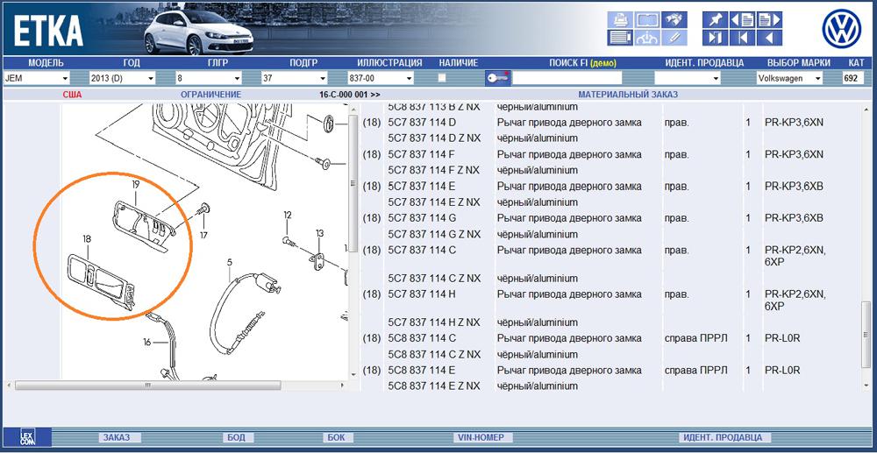Open the parts list view icon

click(620, 38)
